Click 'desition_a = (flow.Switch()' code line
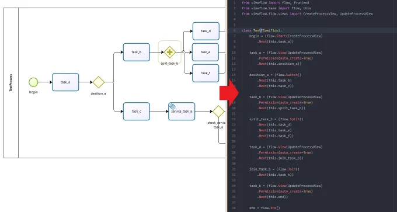The height and width of the screenshot is (212, 397). (275, 75)
